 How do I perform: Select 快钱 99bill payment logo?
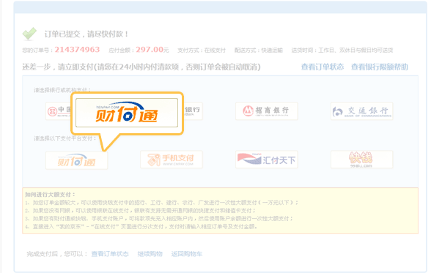(x=361, y=160)
